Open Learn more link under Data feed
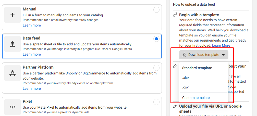Screen dimensions: 257x116 pos(32,54)
